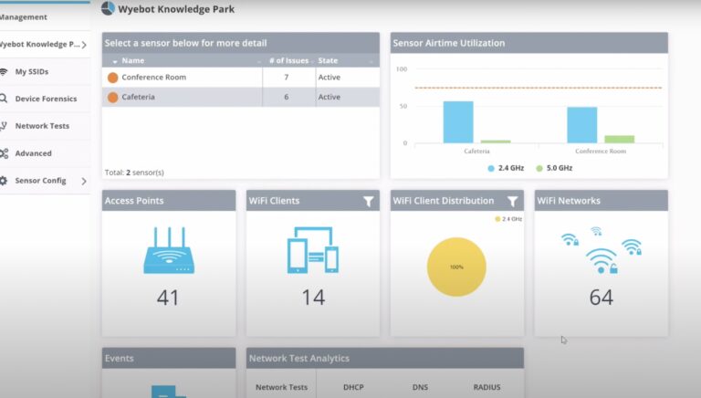
Task: Sort by # of Issues column
Action: (x=288, y=60)
